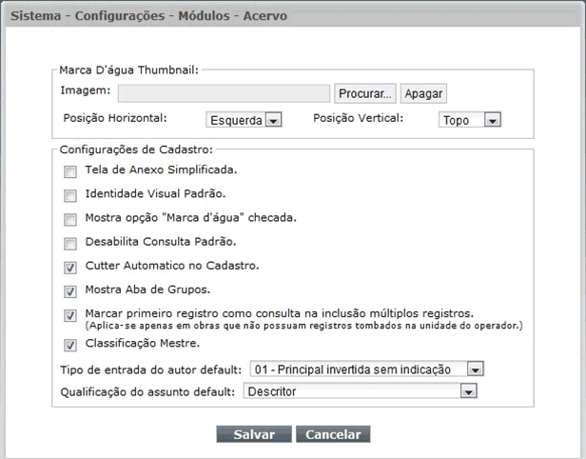Toggle Classificação Mestre checkbox
Screen dimensions: 586x459
pos(70,345)
